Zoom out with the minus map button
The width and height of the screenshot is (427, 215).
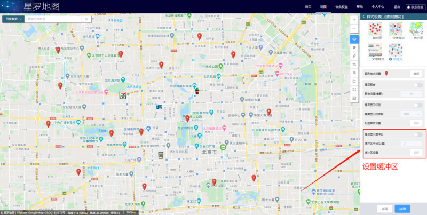click(x=354, y=29)
